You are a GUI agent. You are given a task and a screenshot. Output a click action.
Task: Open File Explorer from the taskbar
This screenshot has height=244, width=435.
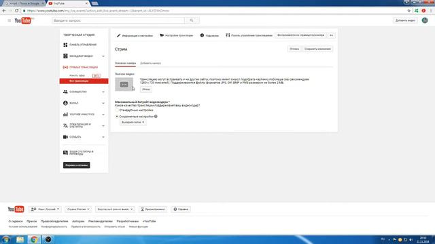pos(20,239)
